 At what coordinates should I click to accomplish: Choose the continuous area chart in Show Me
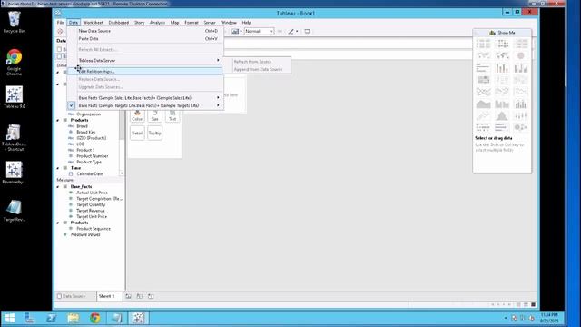[483, 104]
